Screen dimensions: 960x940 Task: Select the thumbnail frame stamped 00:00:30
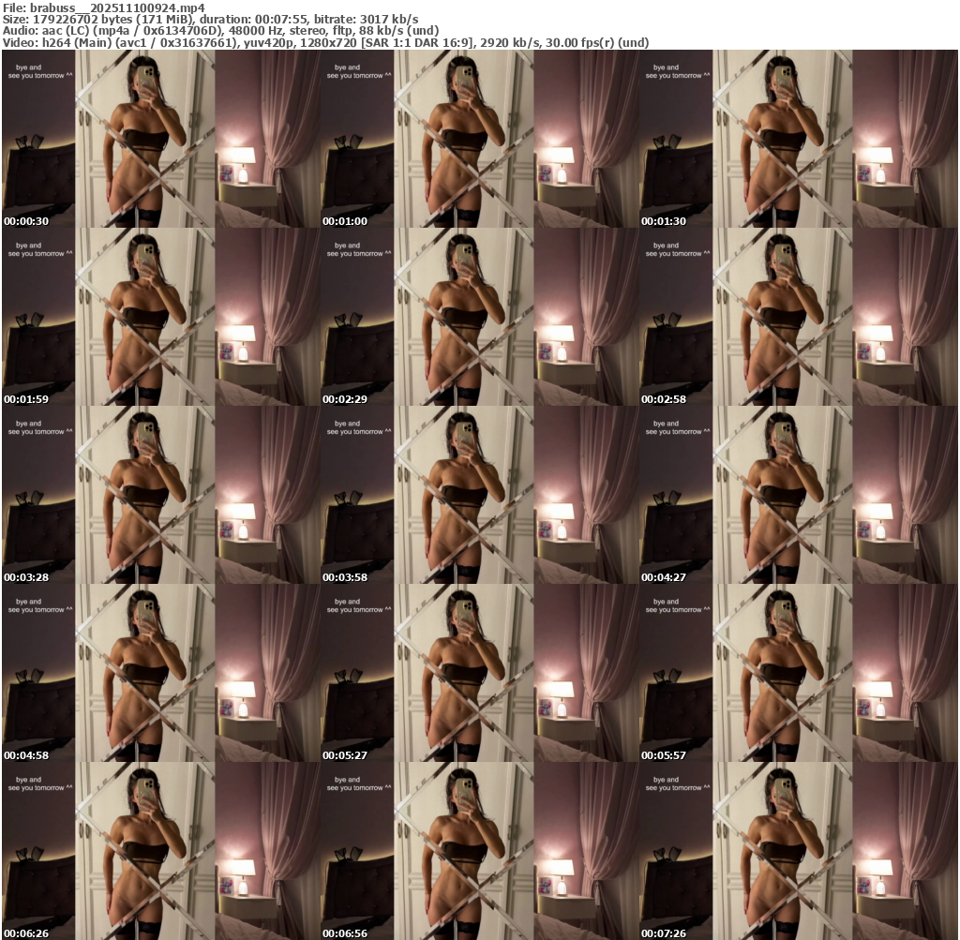(x=161, y=139)
